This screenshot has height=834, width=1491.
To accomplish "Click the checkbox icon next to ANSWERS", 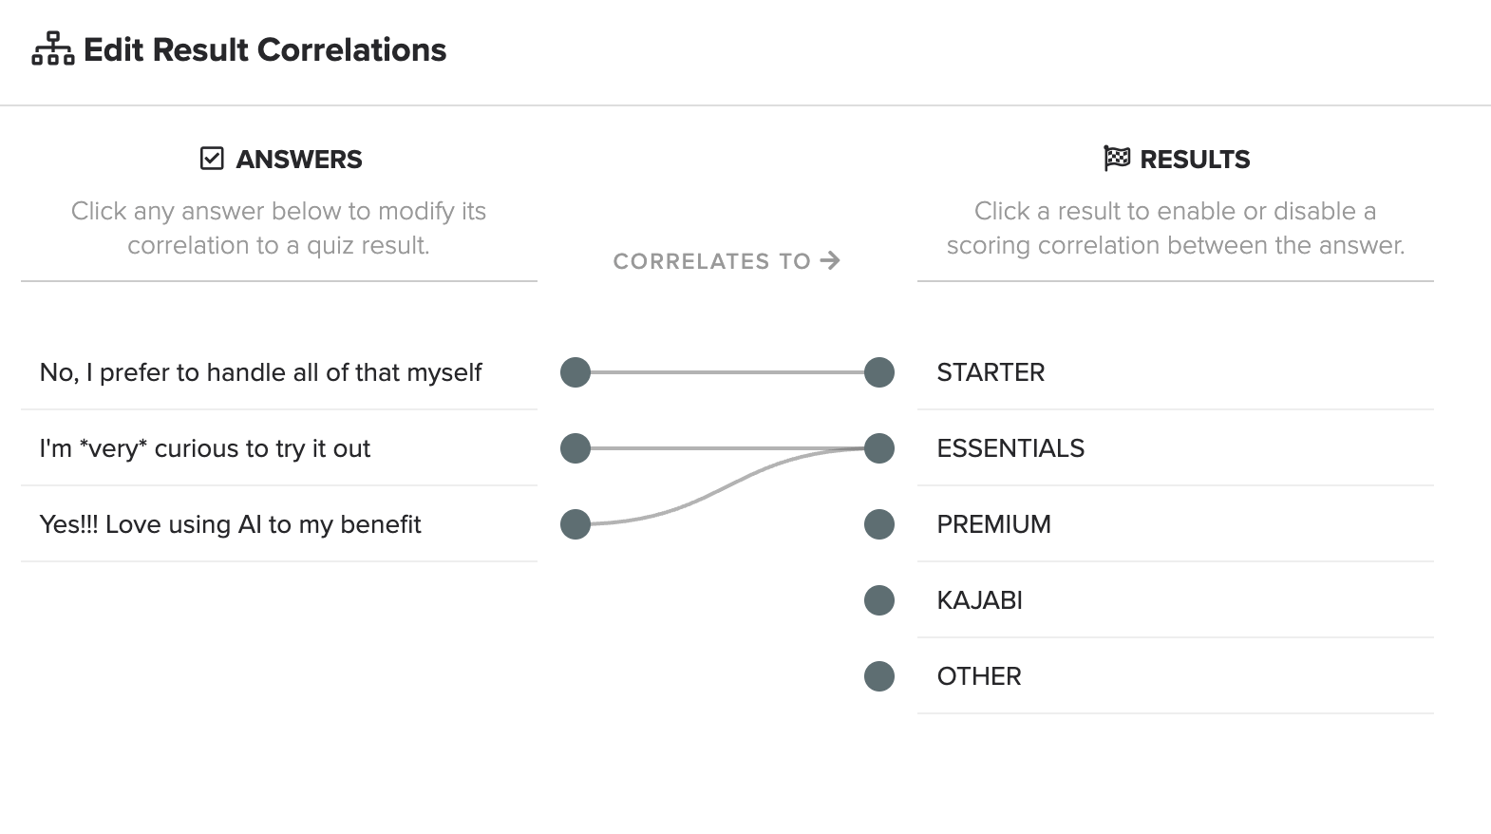I will point(212,159).
